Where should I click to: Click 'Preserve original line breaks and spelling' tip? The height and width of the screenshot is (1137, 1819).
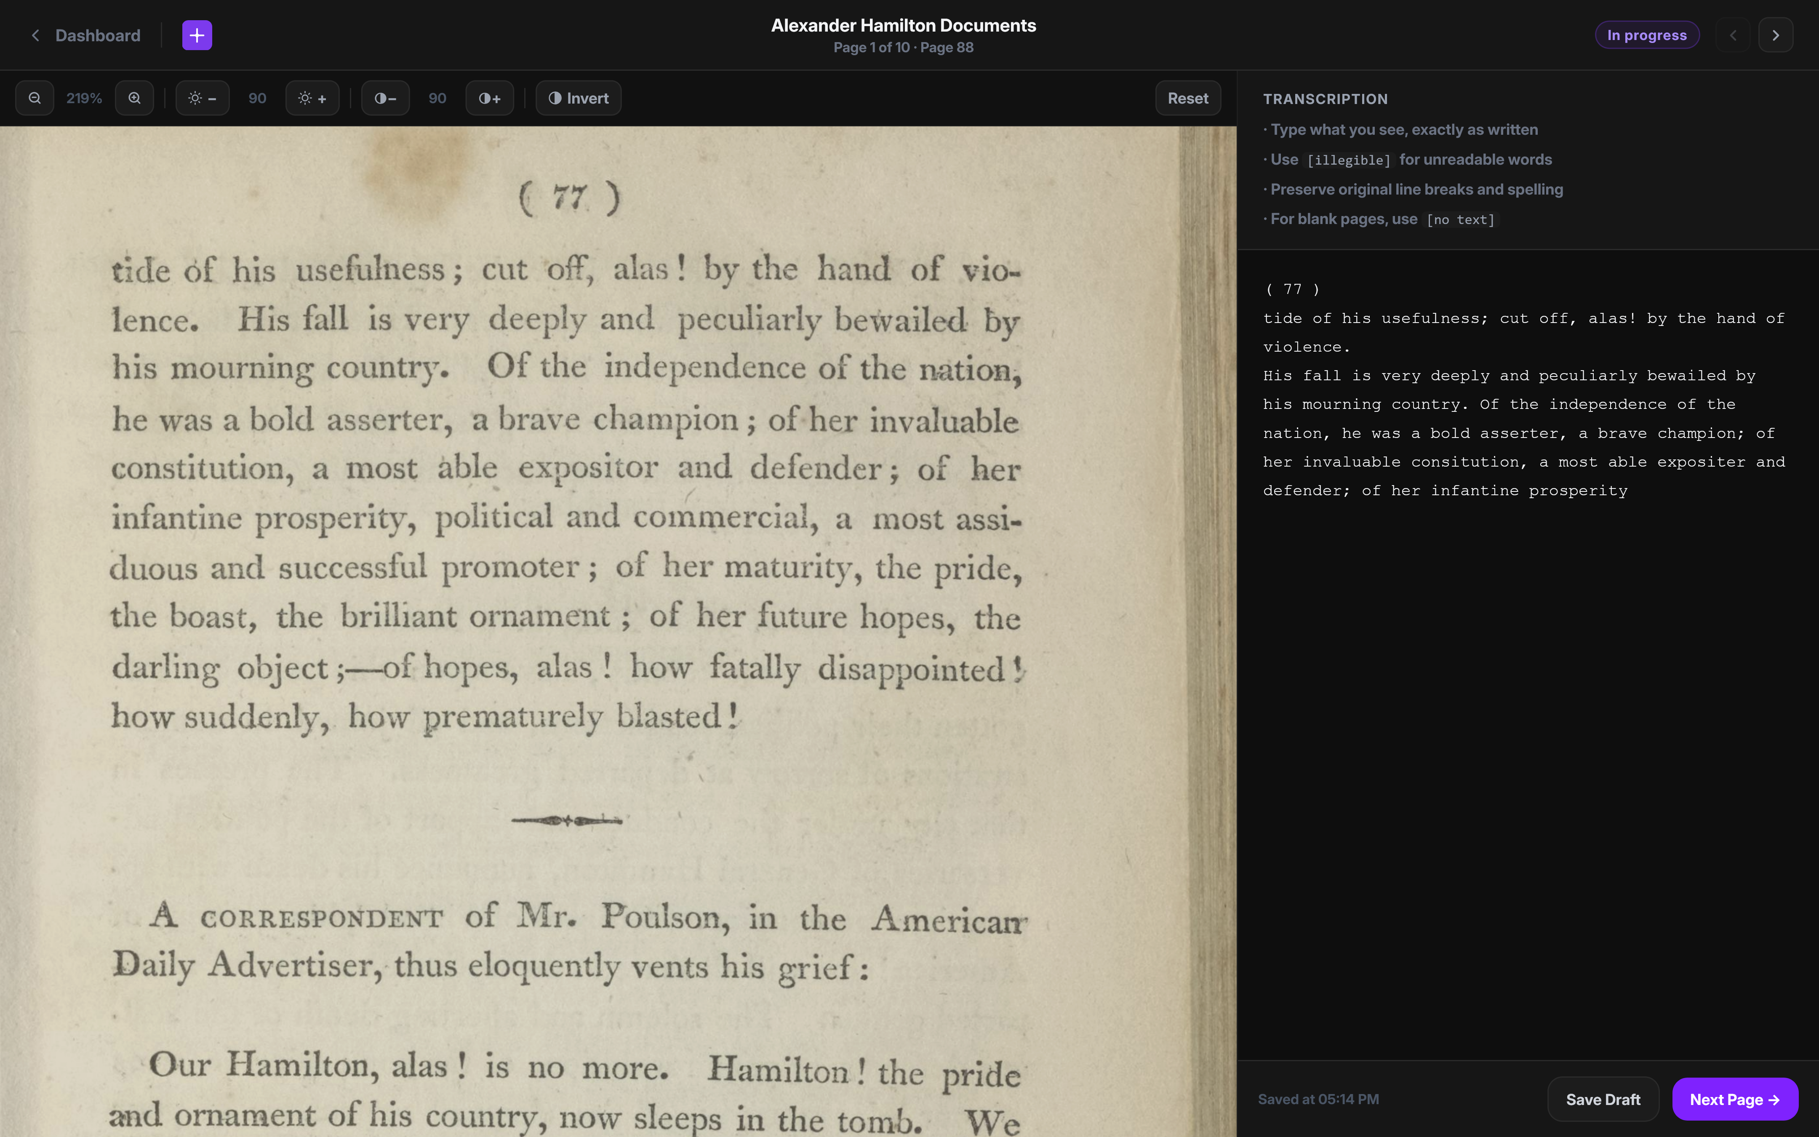[x=1416, y=189]
